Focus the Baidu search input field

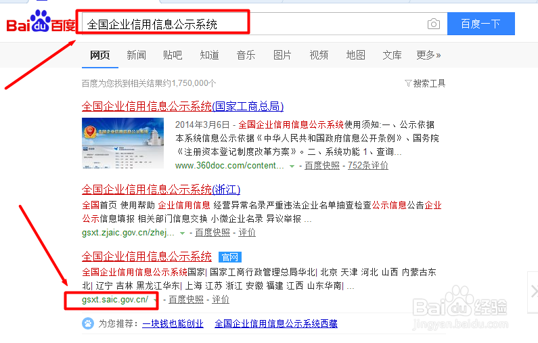(264, 24)
